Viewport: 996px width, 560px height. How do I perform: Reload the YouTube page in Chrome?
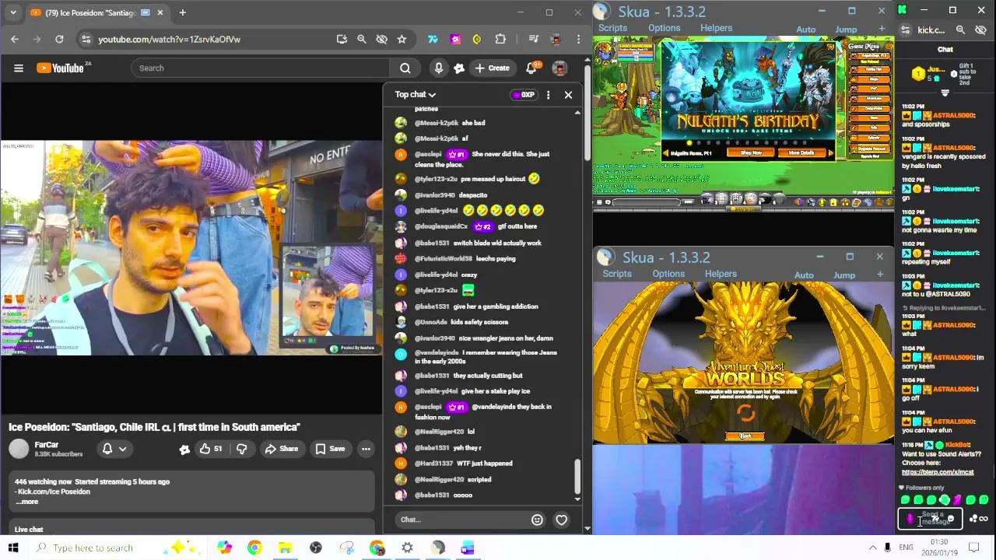[x=59, y=39]
